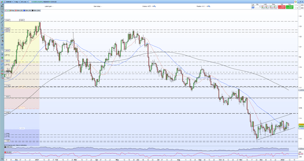Expand the units count dropdown
The image size is (304, 161).
(x=24, y=2)
